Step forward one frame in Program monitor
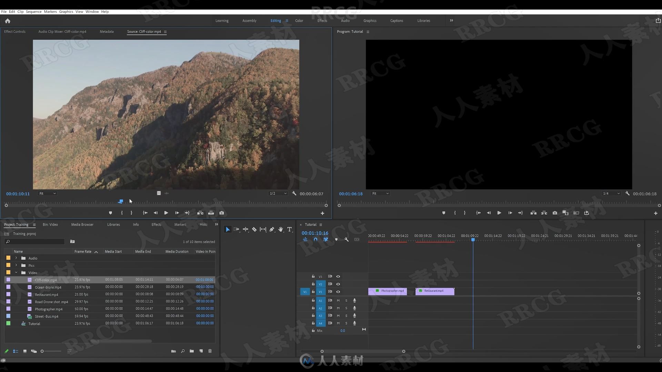This screenshot has width=662, height=372. pos(510,213)
